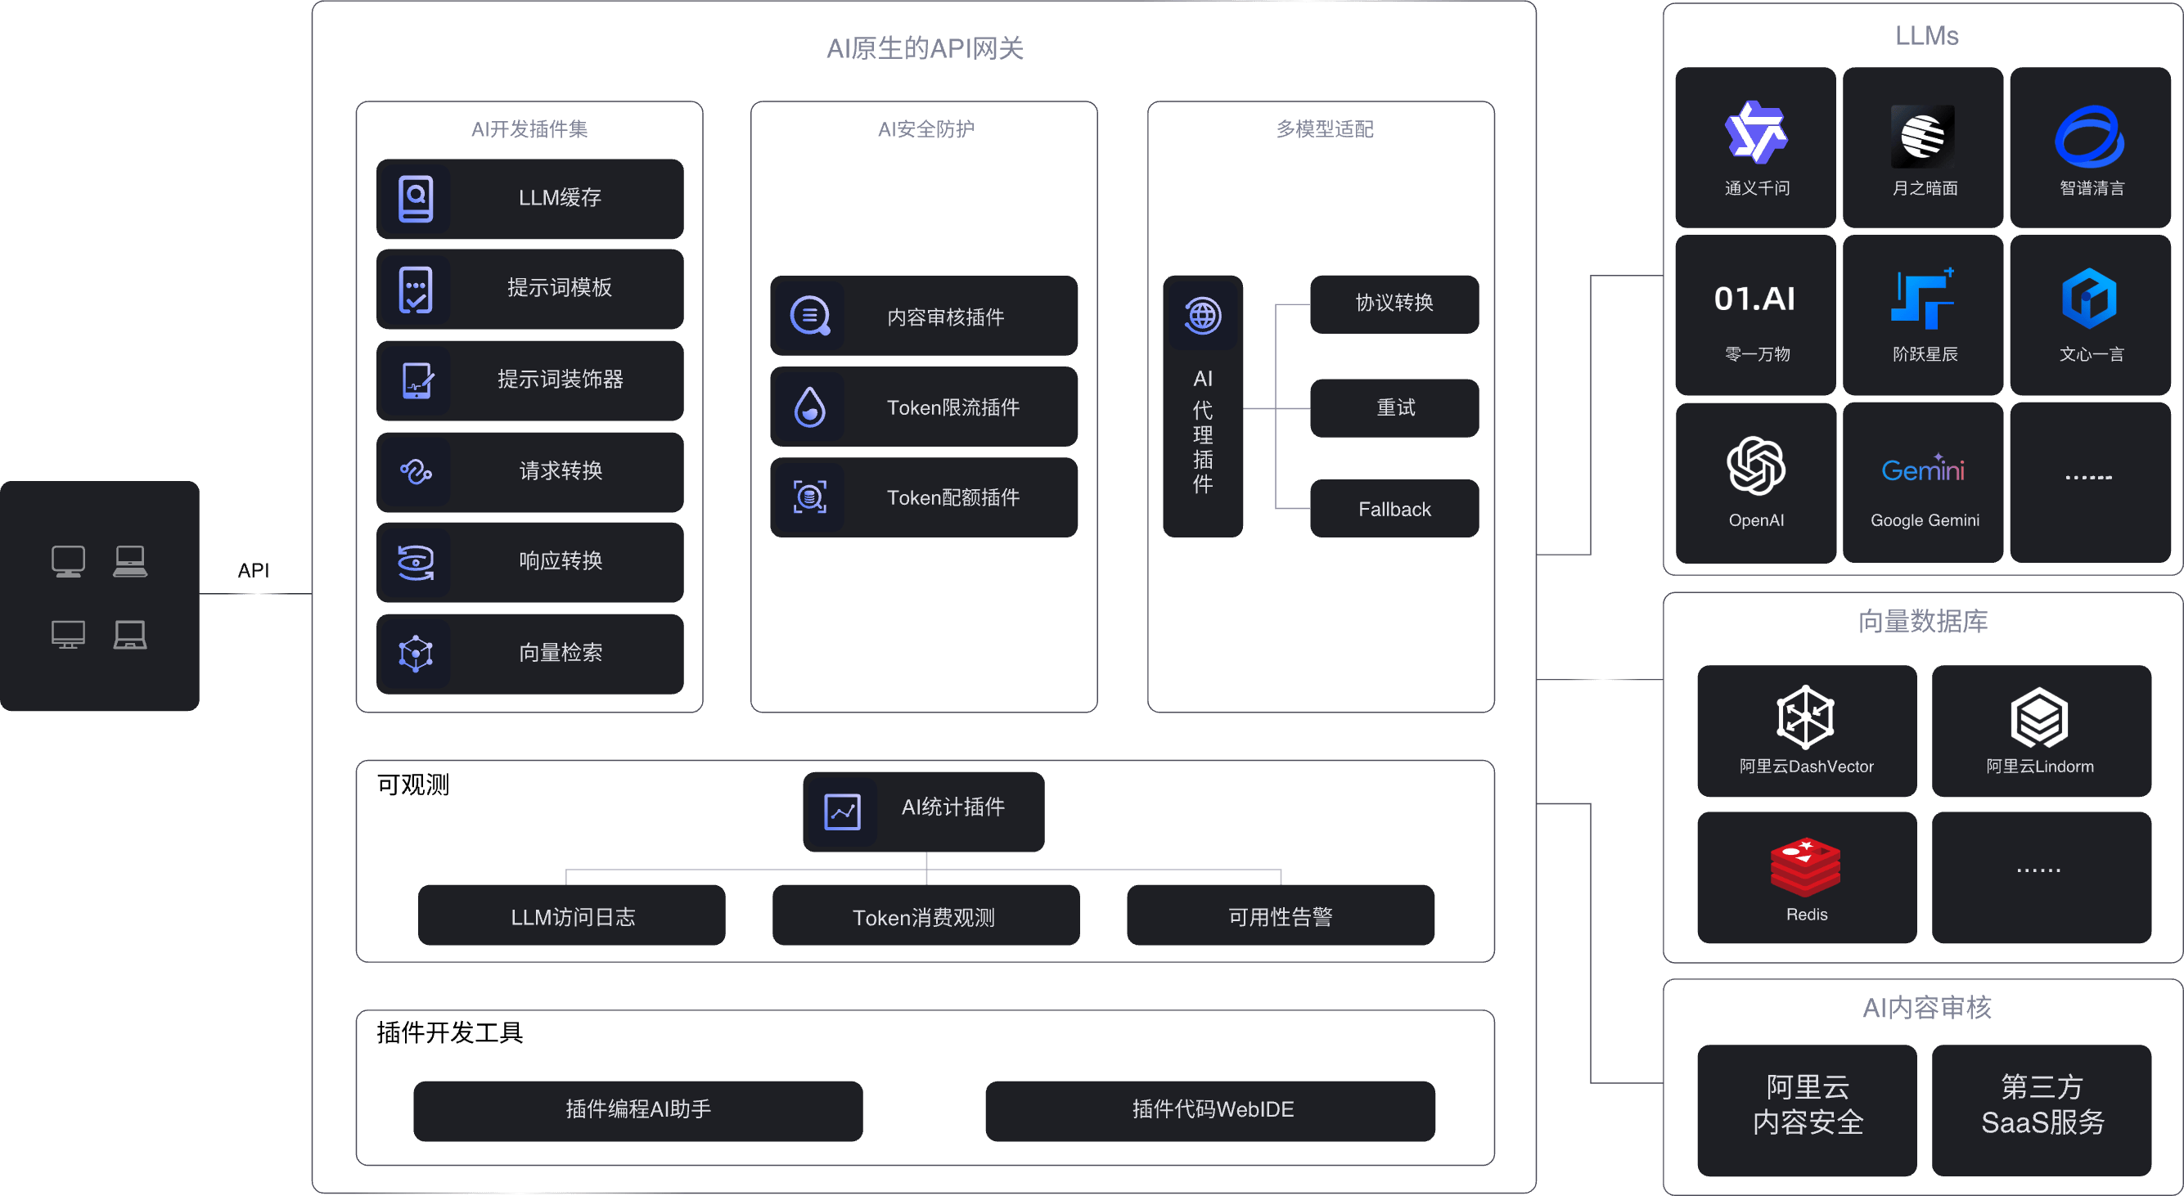The height and width of the screenshot is (1196, 2184).
Task: Select the 可用性告警 box
Action: pyautogui.click(x=1281, y=915)
